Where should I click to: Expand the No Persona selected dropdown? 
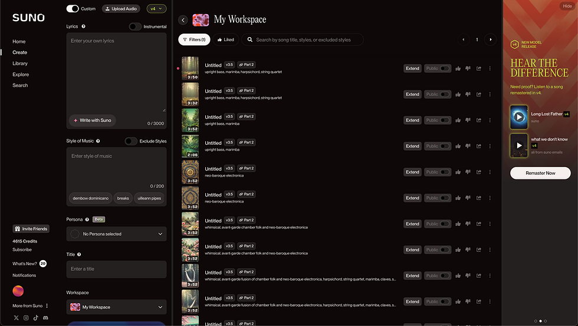click(x=117, y=234)
